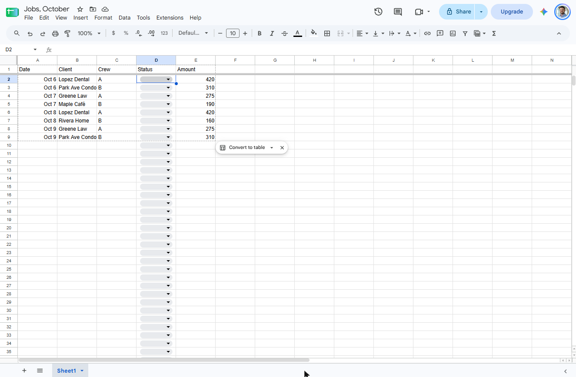The width and height of the screenshot is (576, 377).
Task: Decrease the font size
Action: pos(220,33)
